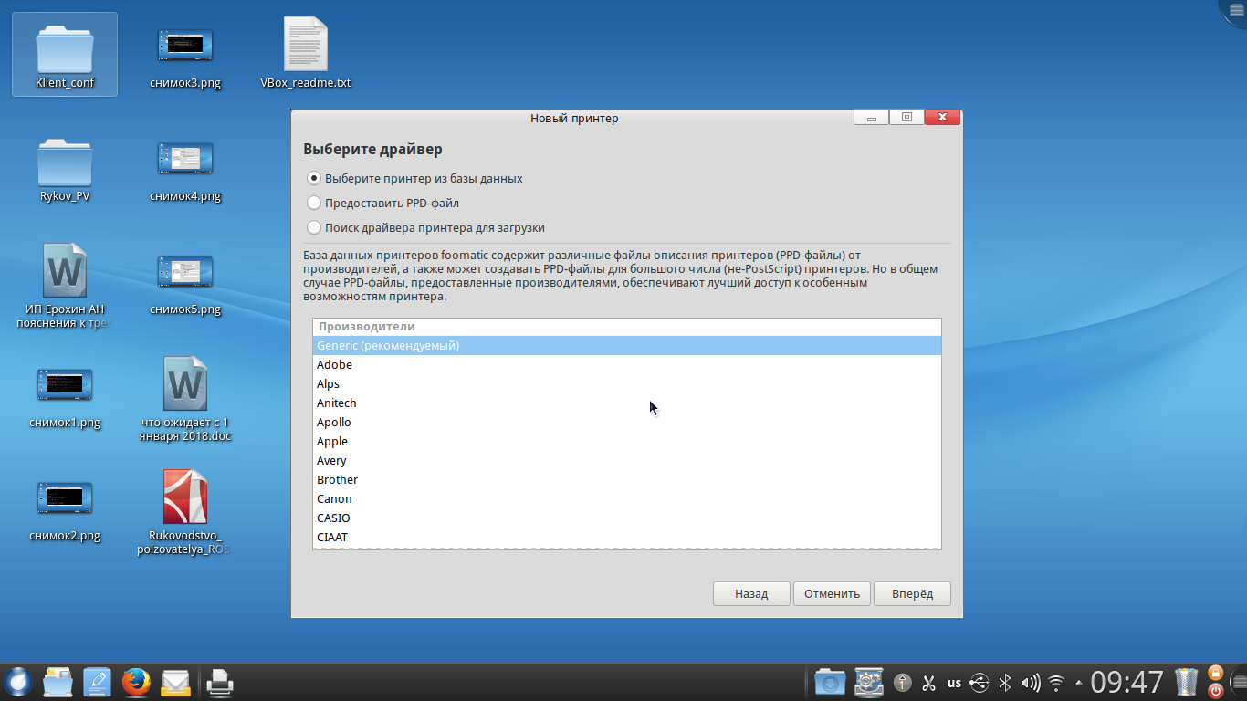
Task: Select 'Avery' in the manufacturers list
Action: (x=626, y=461)
